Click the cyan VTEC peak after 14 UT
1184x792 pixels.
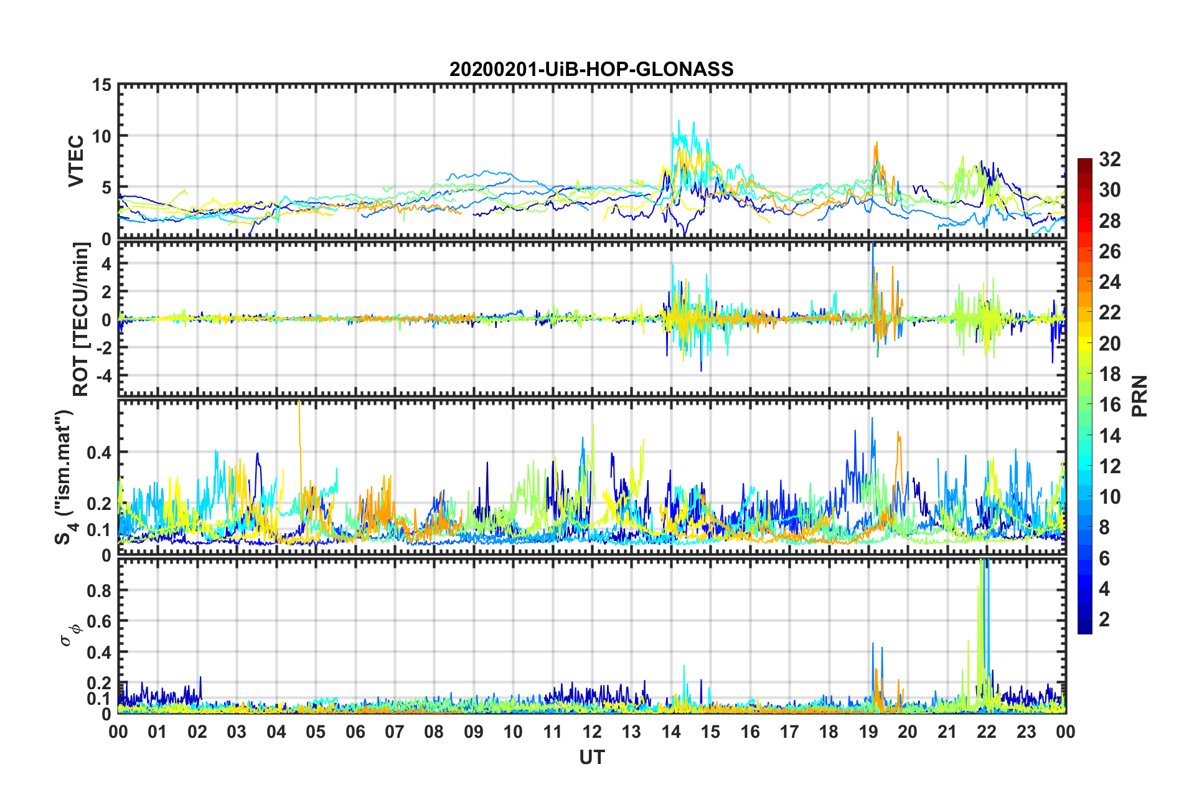tap(679, 122)
